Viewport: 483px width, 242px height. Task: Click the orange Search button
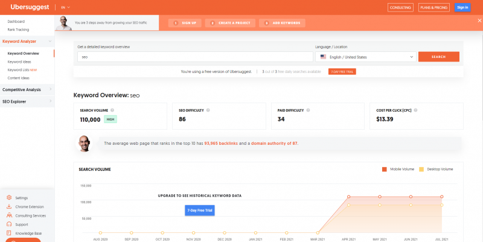coord(439,57)
